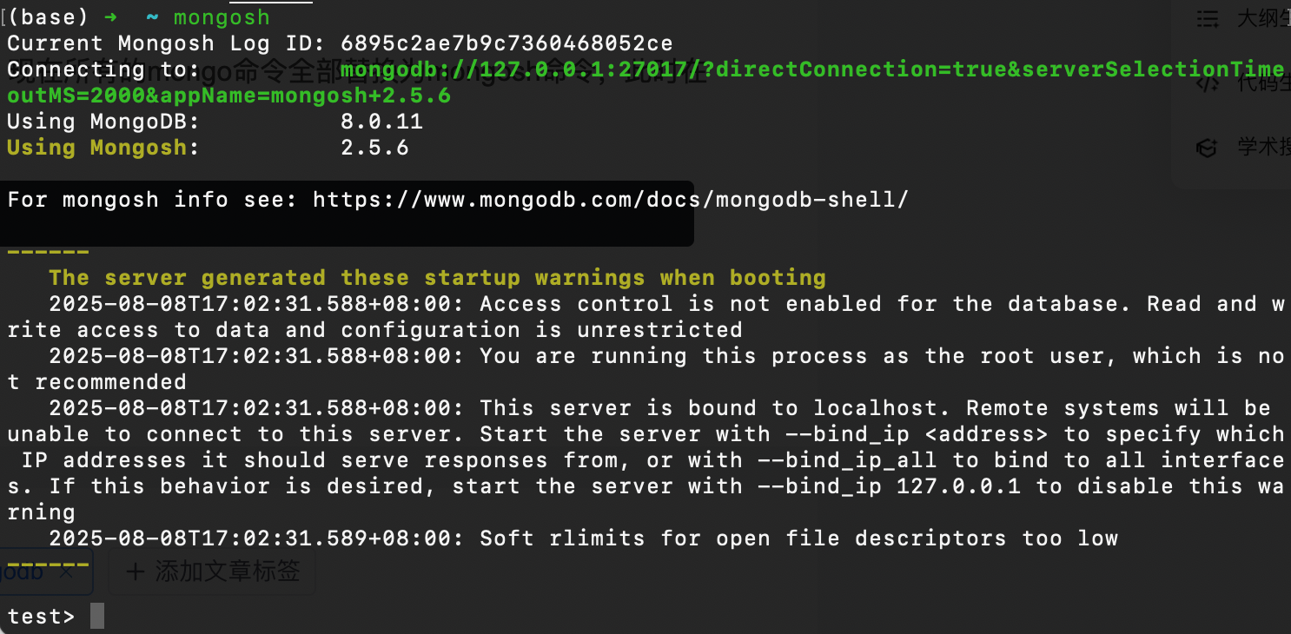
Task: Select the 代码生 menu entry label
Action: (1263, 83)
